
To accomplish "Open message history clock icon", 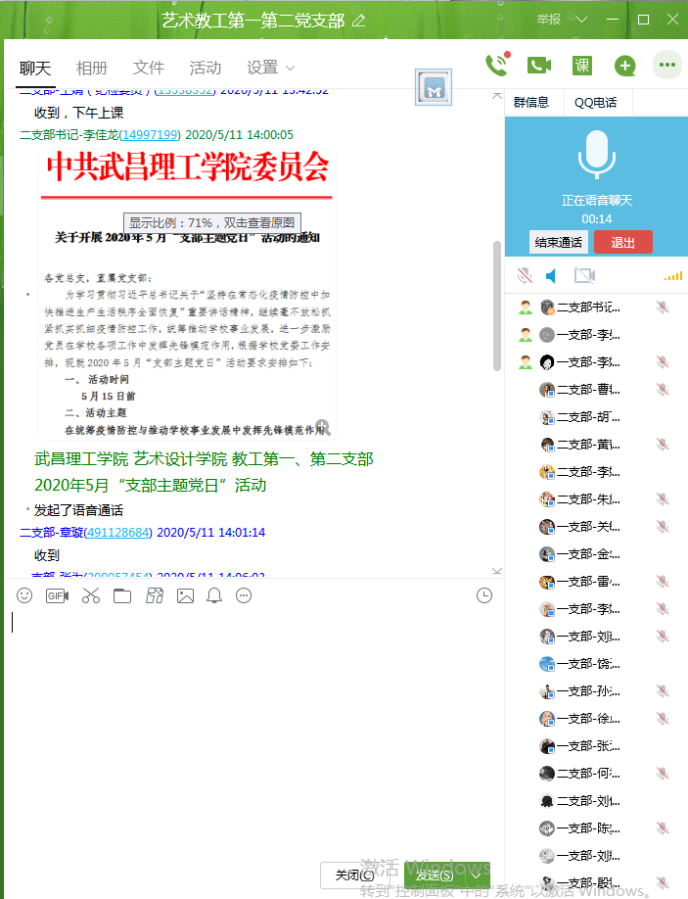I will coord(484,595).
